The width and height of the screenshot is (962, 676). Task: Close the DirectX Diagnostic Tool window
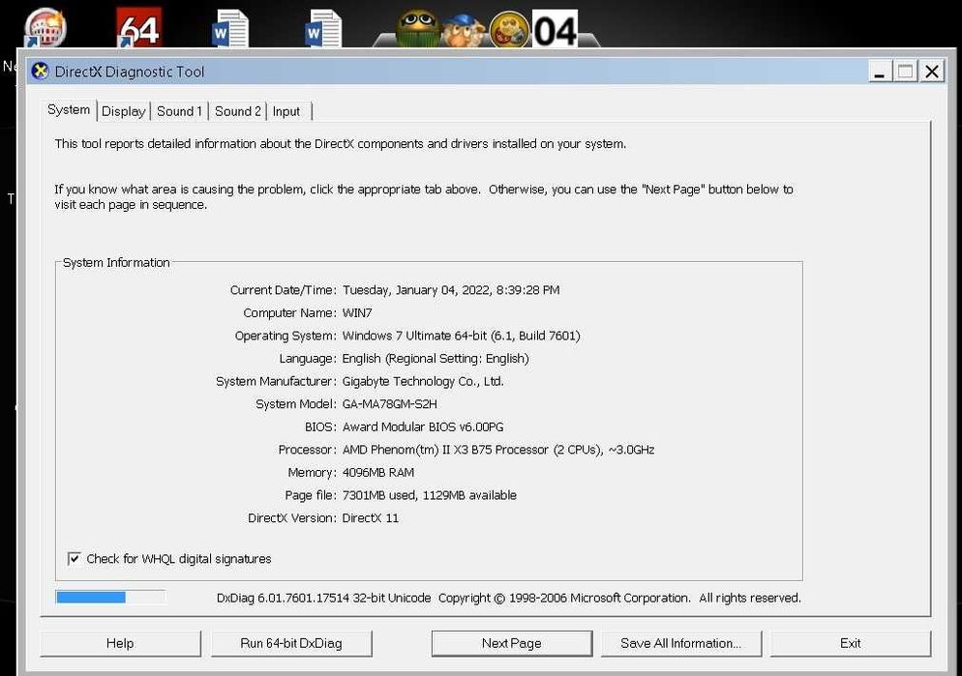[x=932, y=72]
